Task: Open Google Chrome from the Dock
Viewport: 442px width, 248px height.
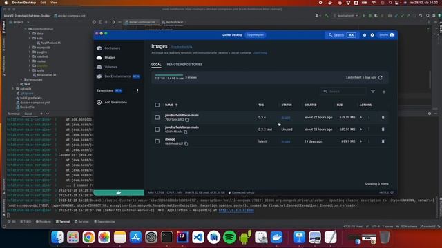Action: (x=88, y=237)
